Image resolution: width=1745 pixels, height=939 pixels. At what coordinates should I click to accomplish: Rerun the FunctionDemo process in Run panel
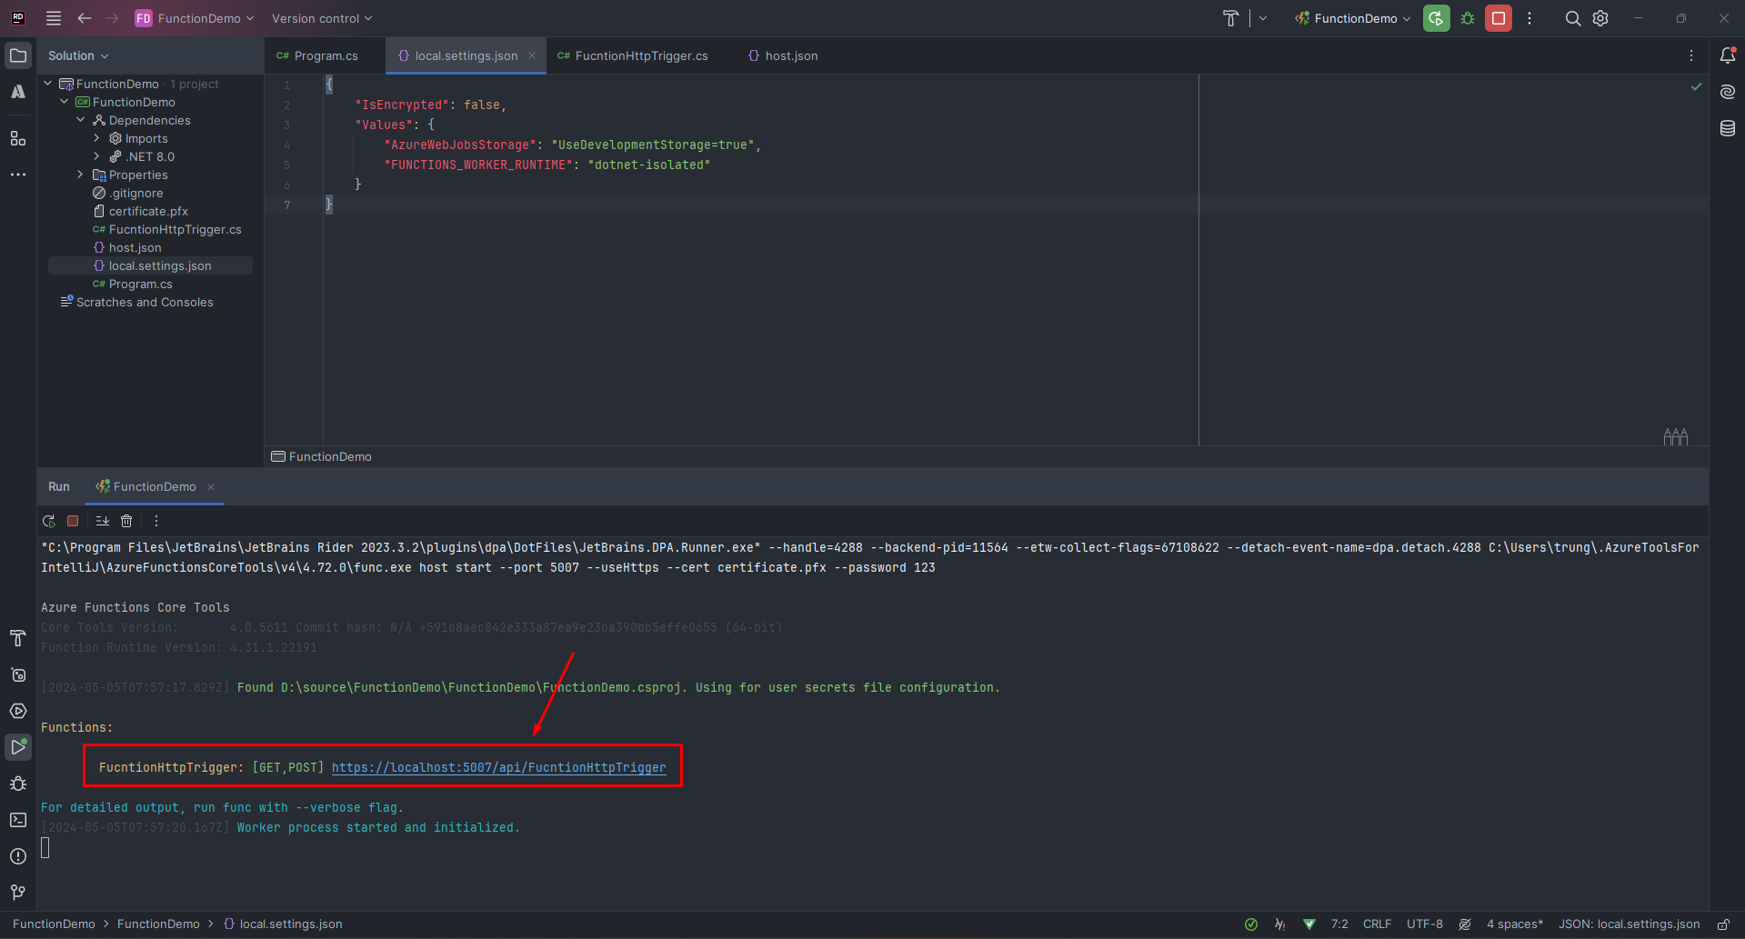(48, 521)
